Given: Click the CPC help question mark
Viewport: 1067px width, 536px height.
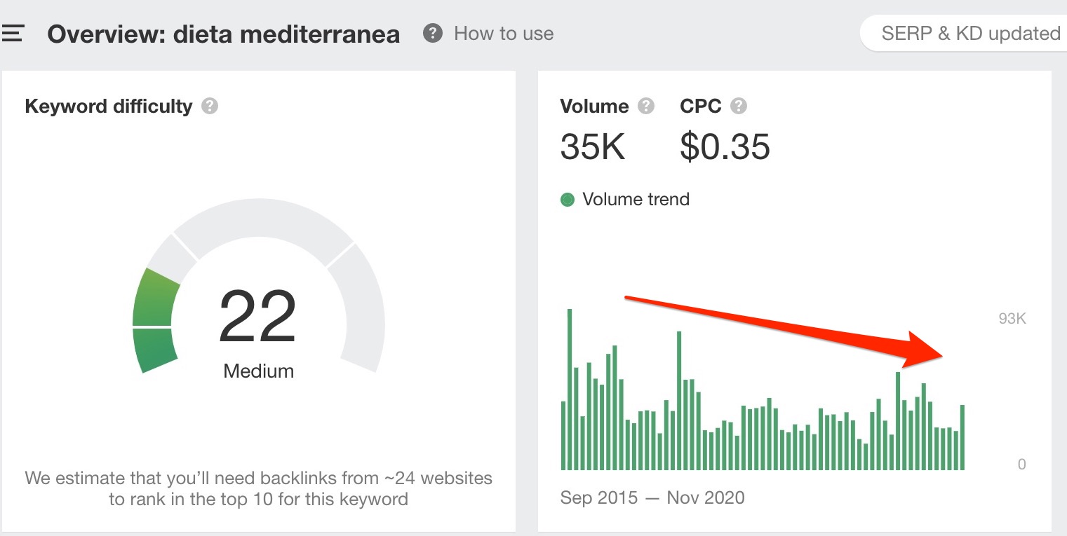Looking at the screenshot, I should point(739,106).
